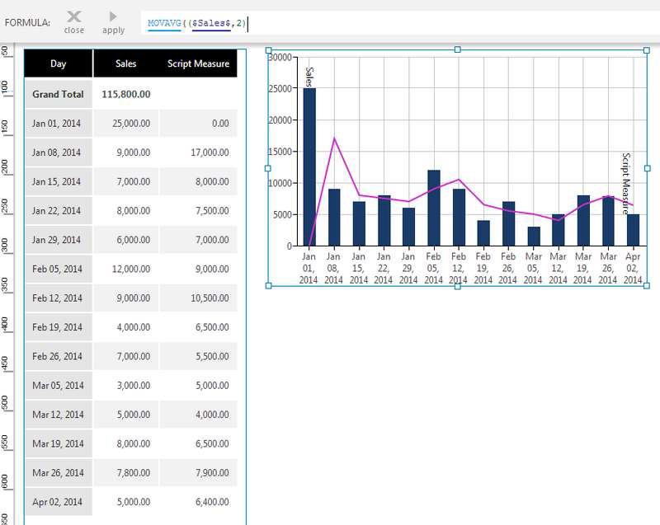Click the 17,000.00 Script Measure cell
The image size is (660, 525).
210,152
